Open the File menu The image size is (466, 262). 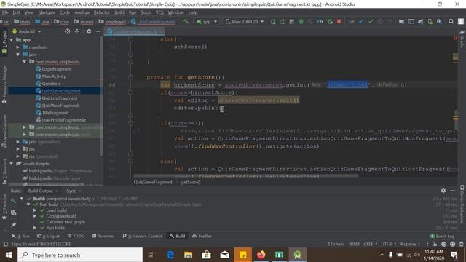(5, 12)
